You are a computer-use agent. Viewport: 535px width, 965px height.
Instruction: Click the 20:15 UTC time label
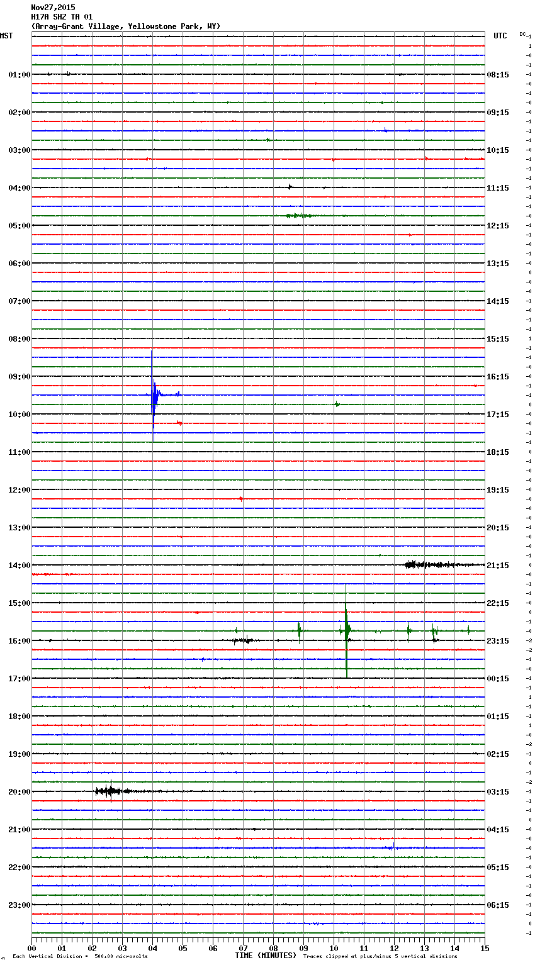tap(498, 528)
